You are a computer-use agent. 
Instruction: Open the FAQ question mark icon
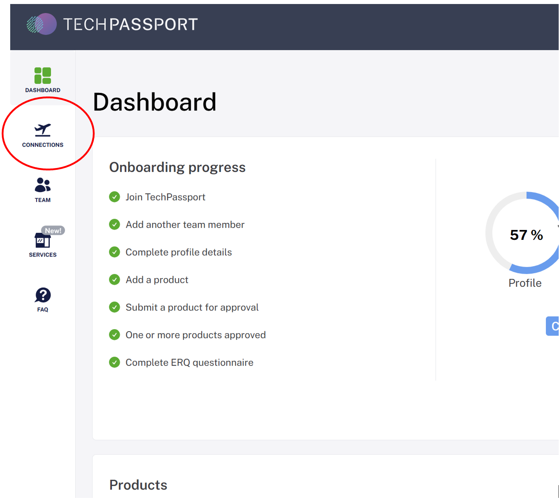[43, 295]
